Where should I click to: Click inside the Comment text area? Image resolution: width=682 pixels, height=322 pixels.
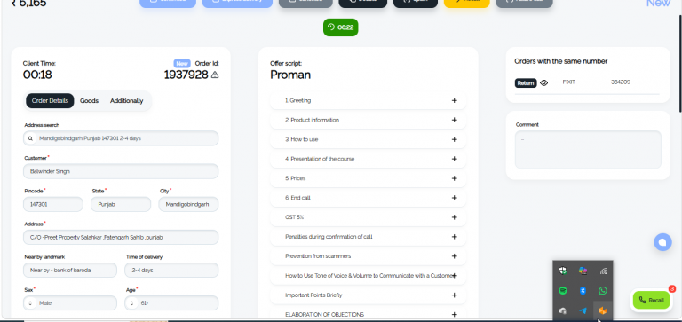(x=588, y=150)
